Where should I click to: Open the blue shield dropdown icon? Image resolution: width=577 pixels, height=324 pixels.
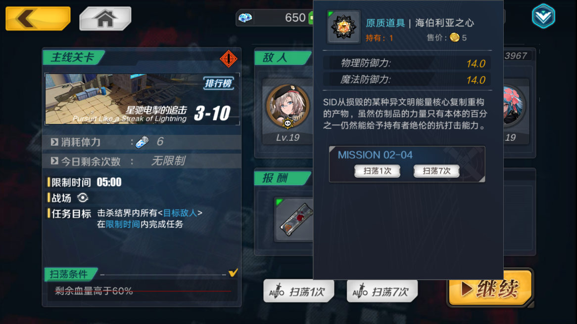(543, 16)
